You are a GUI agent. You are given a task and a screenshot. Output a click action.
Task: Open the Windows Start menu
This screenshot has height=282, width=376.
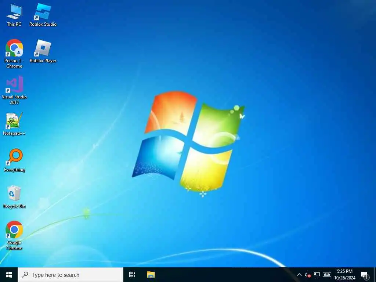tap(9, 275)
